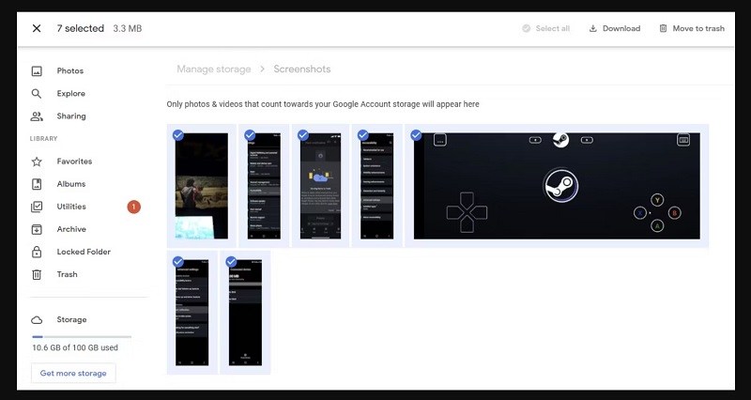This screenshot has height=400, width=751.
Task: Deselect the first photo's blue checkmark
Action: [x=178, y=135]
